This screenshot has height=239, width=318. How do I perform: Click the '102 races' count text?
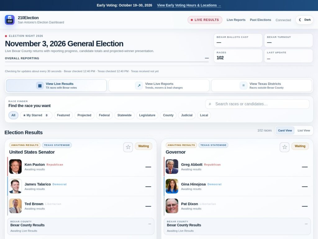[265, 130]
